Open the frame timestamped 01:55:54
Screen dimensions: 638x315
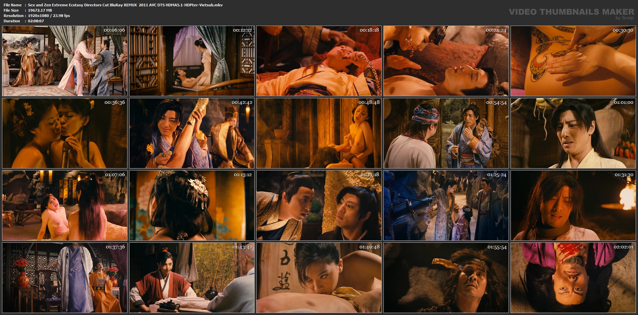point(446,278)
